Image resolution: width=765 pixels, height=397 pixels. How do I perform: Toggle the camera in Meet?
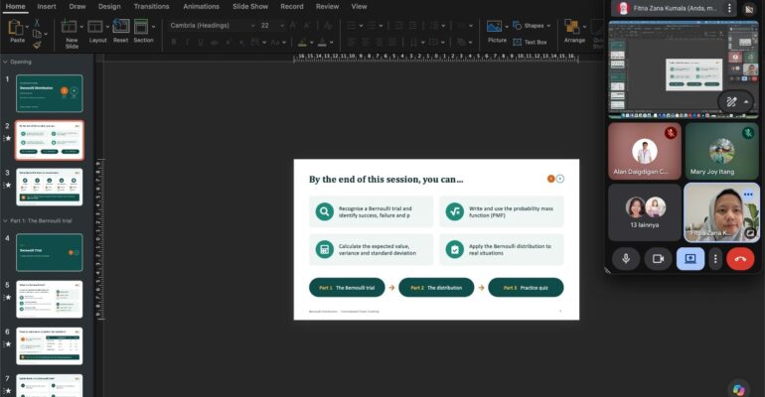(x=658, y=259)
